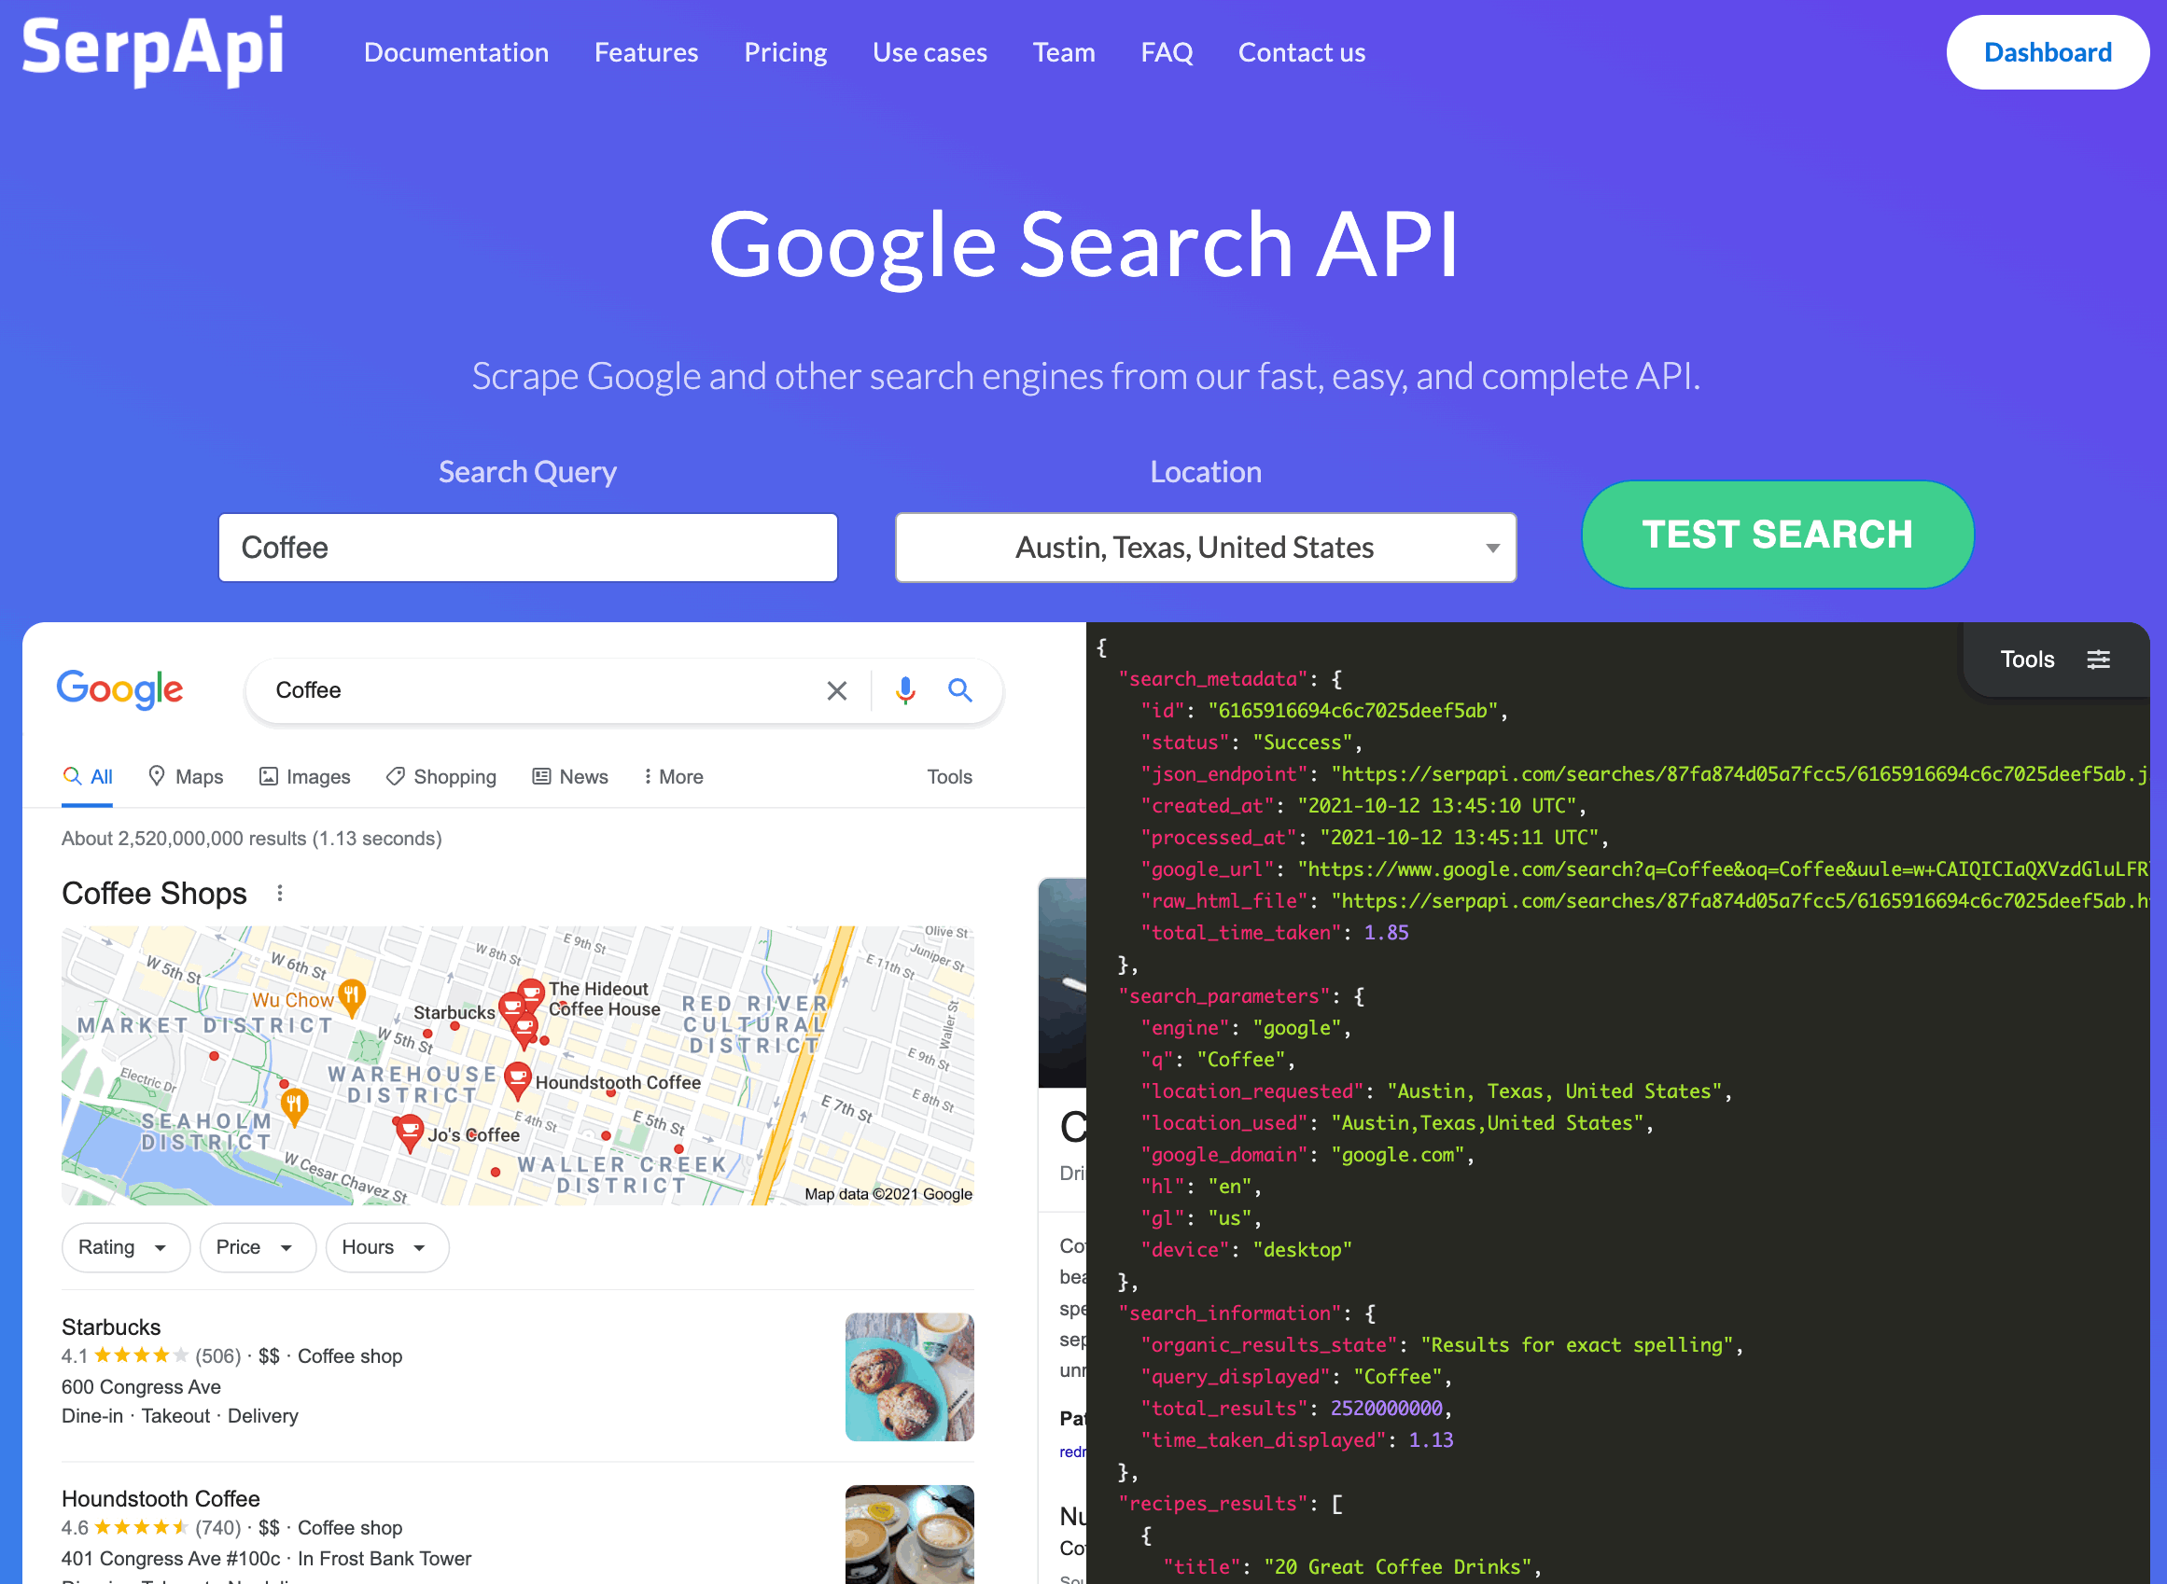Open the Hours filter dropdown

(x=385, y=1246)
